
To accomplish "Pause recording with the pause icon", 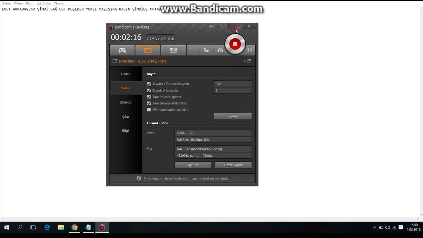I will pos(250,50).
